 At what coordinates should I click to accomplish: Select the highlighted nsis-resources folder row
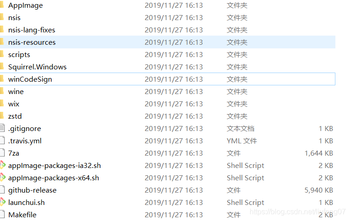[x=167, y=42]
